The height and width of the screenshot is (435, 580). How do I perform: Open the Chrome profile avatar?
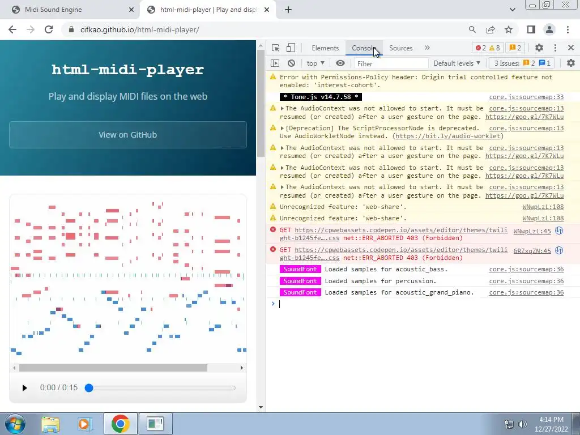pos(549,29)
